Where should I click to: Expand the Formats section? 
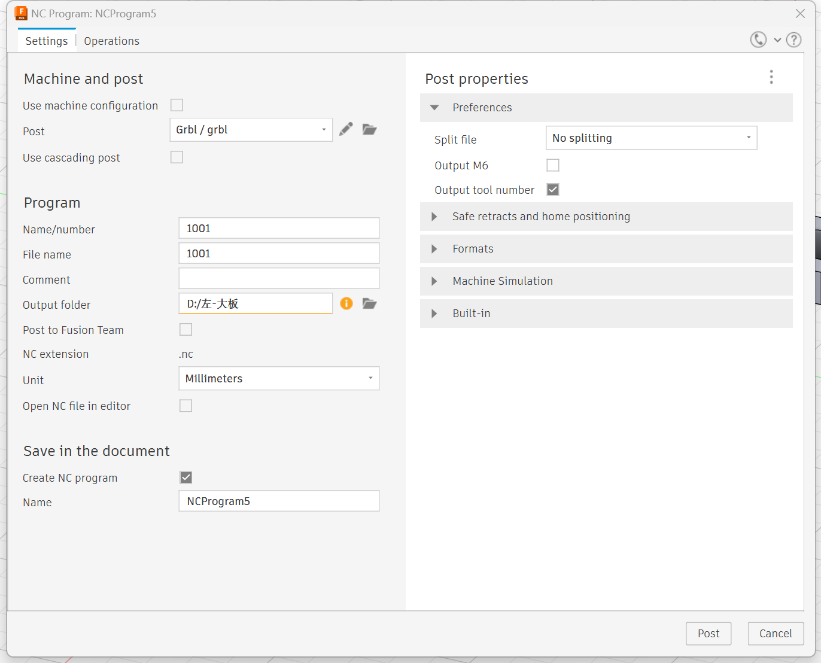[606, 249]
